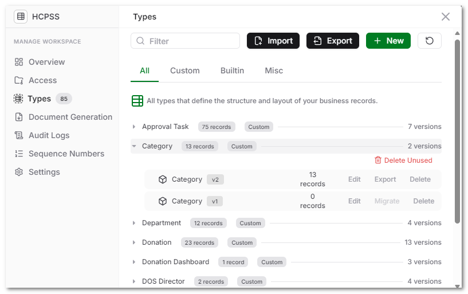Click '0 records' in Category v1 row
This screenshot has height=294, width=468.
[x=313, y=201]
